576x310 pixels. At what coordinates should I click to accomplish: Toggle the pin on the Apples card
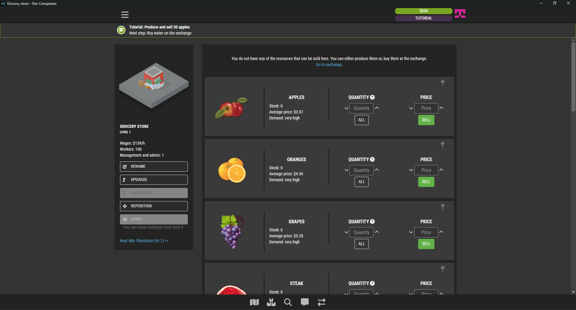pyautogui.click(x=442, y=83)
